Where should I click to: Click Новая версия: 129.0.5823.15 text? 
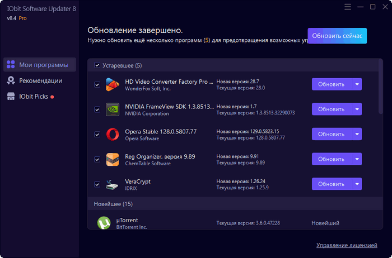pyautogui.click(x=248, y=131)
